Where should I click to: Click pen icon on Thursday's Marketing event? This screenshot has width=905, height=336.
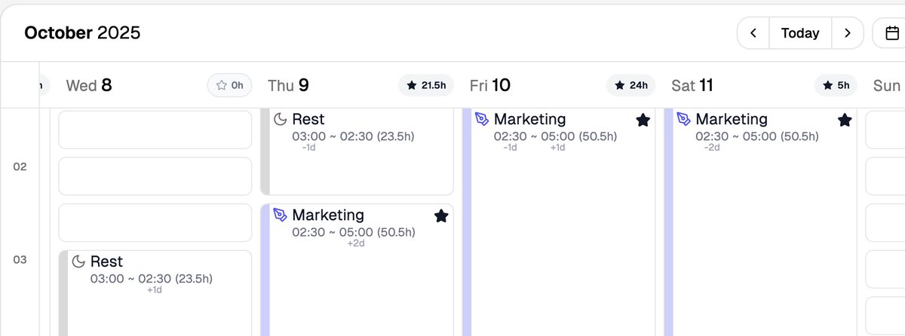(x=280, y=215)
